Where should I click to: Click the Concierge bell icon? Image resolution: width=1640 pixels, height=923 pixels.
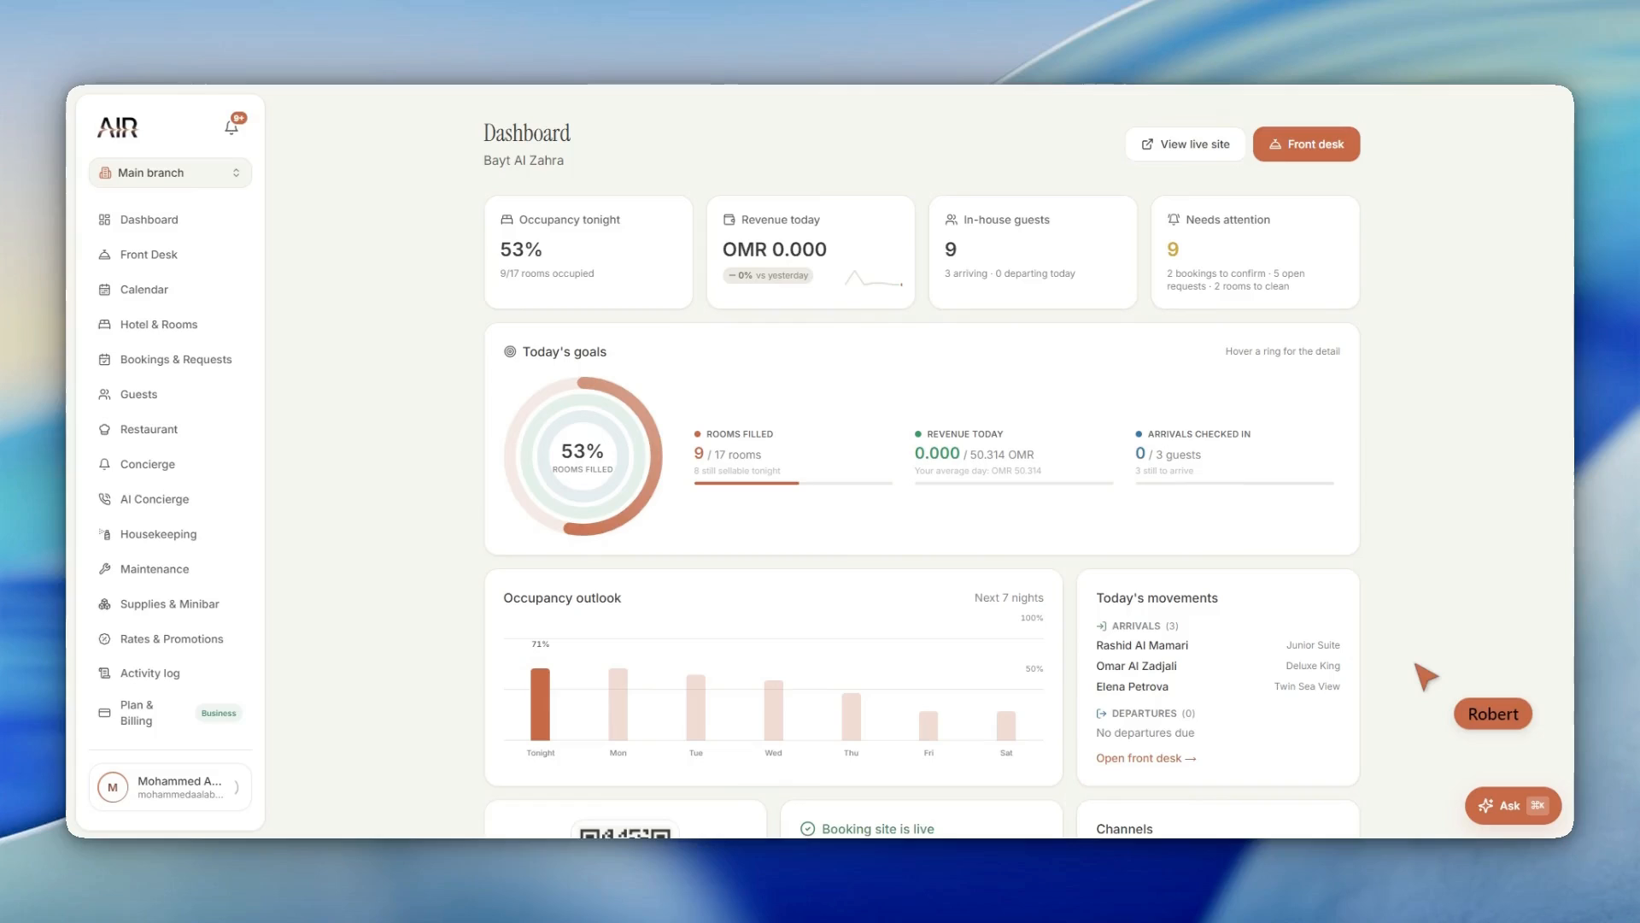click(x=104, y=465)
